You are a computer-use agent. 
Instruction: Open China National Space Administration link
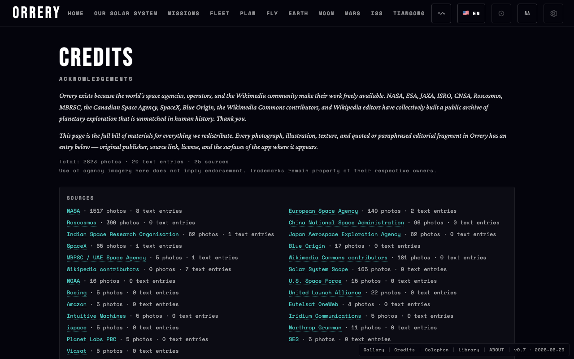point(347,223)
